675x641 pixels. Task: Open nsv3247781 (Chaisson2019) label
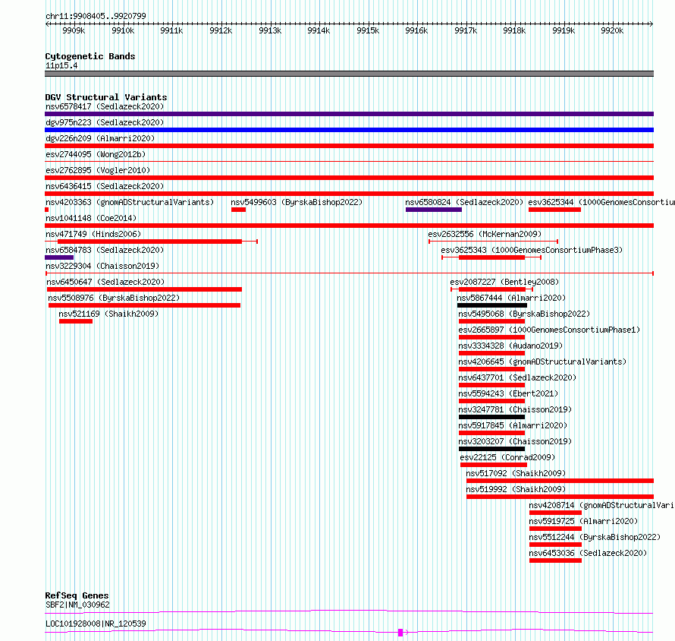click(x=515, y=409)
